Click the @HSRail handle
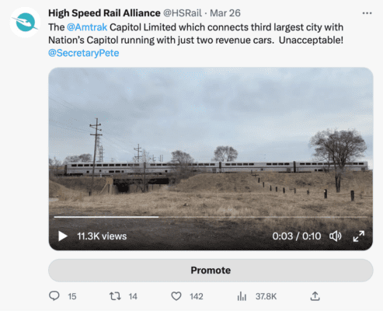Viewport: 383px width, 311px height. tap(183, 13)
